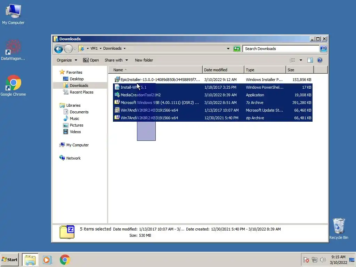Expand the arrow after Downloads in address bar
356x267 pixels.
tap(125, 49)
